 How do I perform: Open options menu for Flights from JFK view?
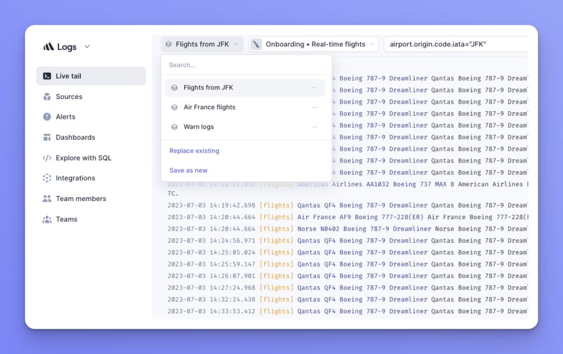pyautogui.click(x=315, y=88)
